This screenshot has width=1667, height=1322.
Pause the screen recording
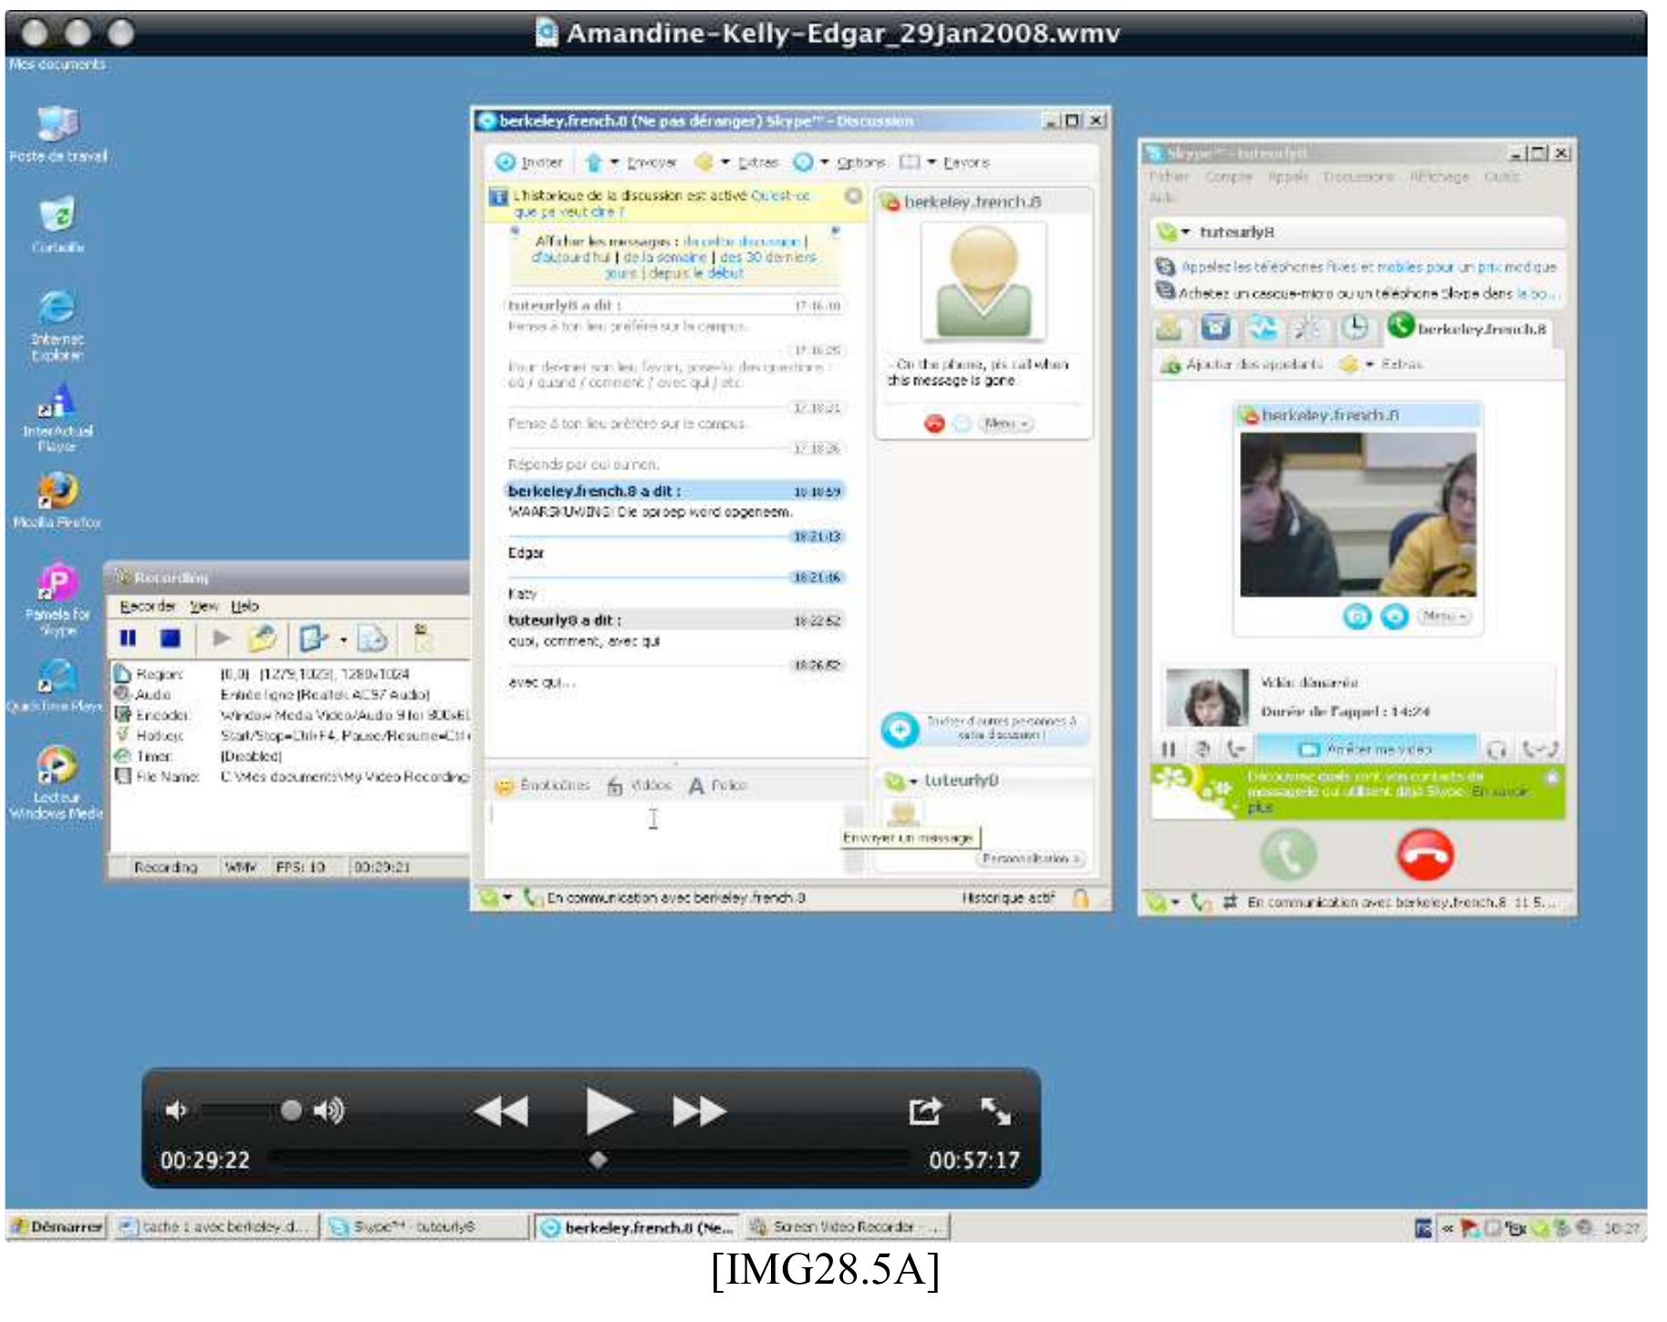click(129, 638)
